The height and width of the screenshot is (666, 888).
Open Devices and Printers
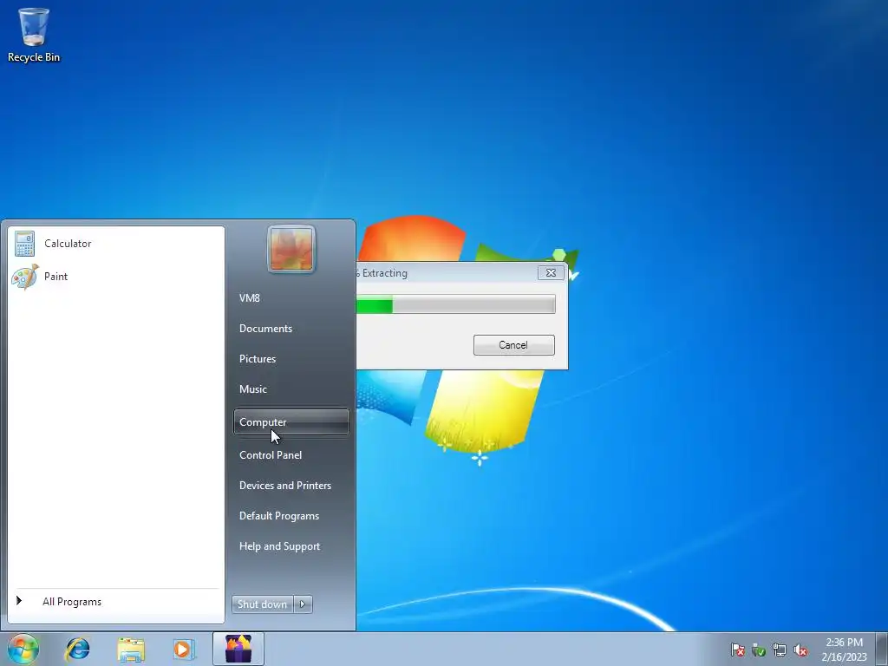coord(291,486)
